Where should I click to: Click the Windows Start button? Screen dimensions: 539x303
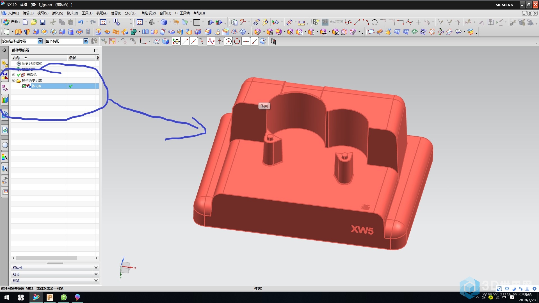pos(7,297)
